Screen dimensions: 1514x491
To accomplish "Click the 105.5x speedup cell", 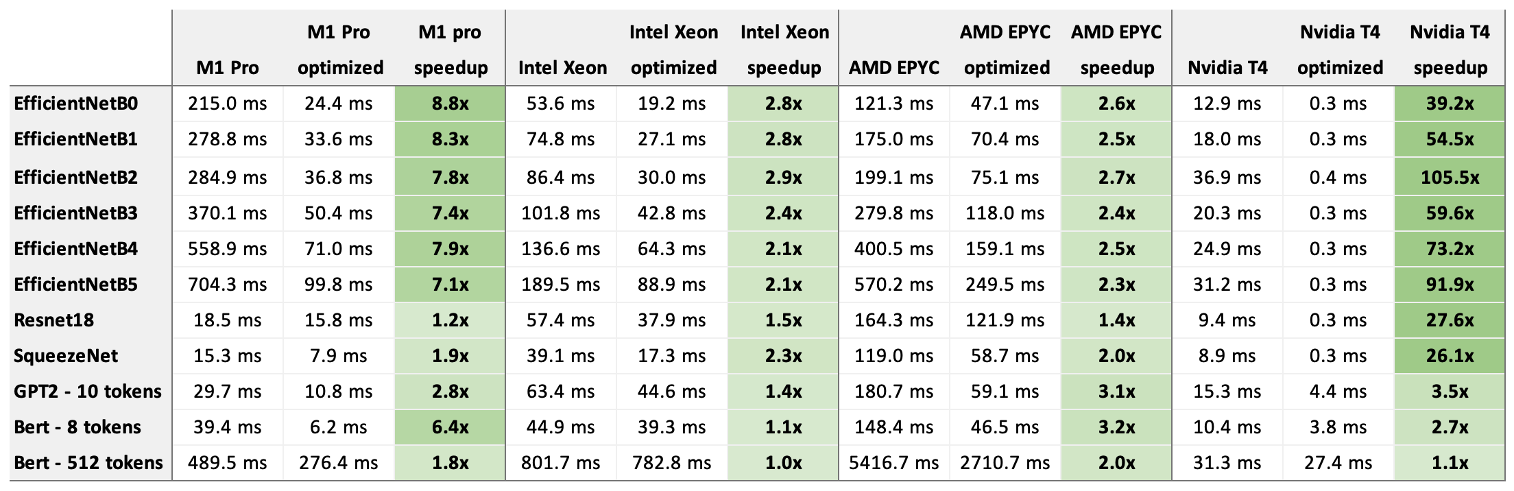I will tap(1450, 178).
